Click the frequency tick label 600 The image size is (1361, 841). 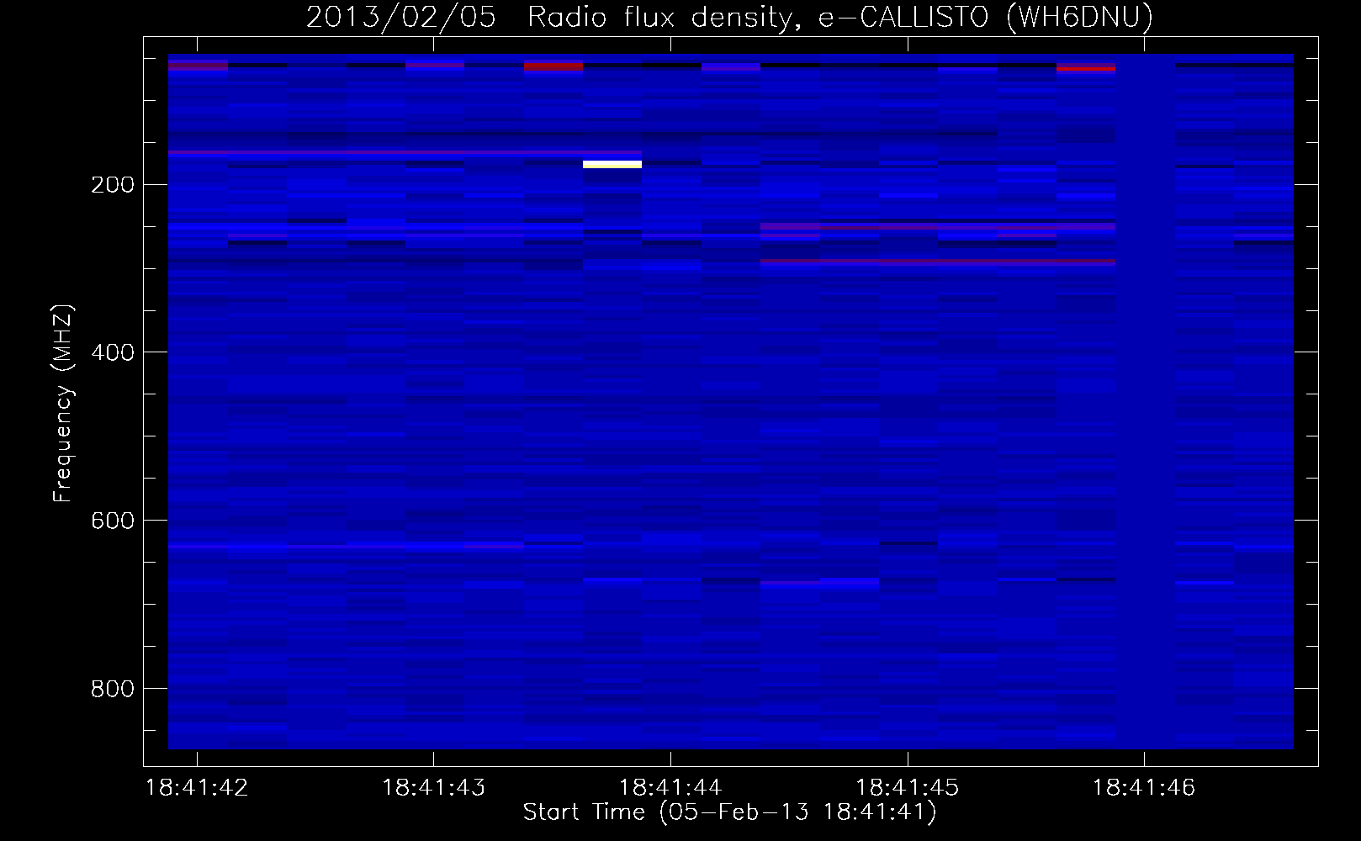[x=113, y=521]
